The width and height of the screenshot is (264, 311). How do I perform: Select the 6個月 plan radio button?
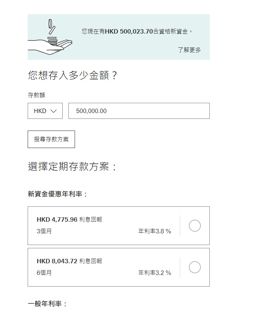(x=195, y=267)
